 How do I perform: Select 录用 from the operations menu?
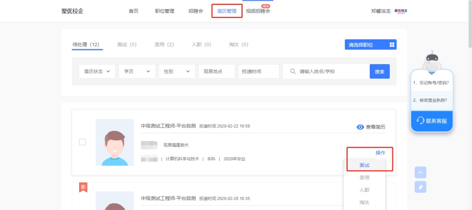(364, 178)
